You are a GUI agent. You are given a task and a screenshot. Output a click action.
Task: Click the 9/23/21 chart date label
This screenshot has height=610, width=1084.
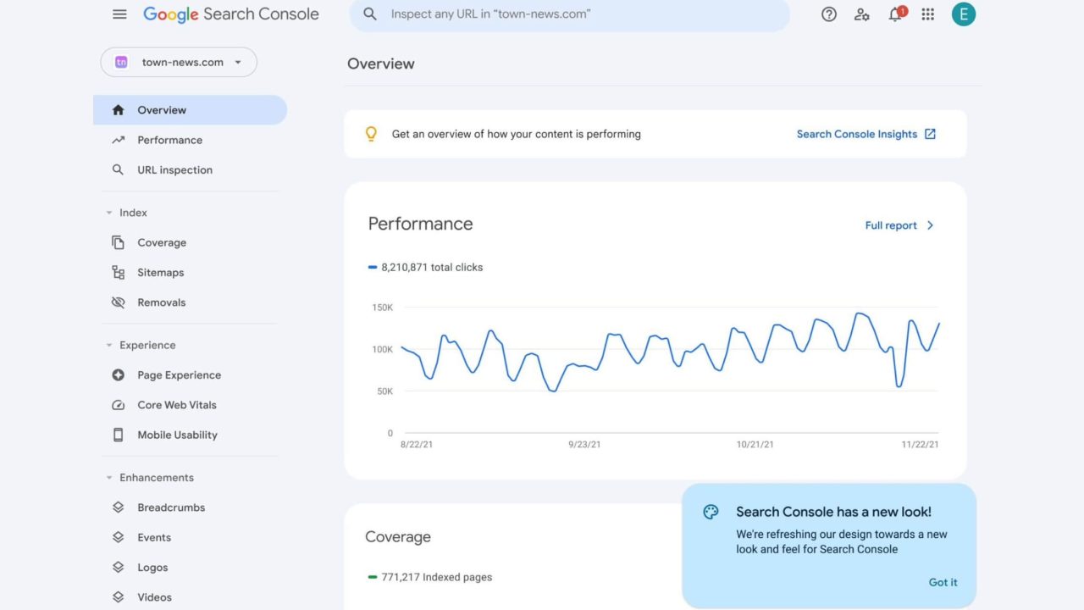584,445
